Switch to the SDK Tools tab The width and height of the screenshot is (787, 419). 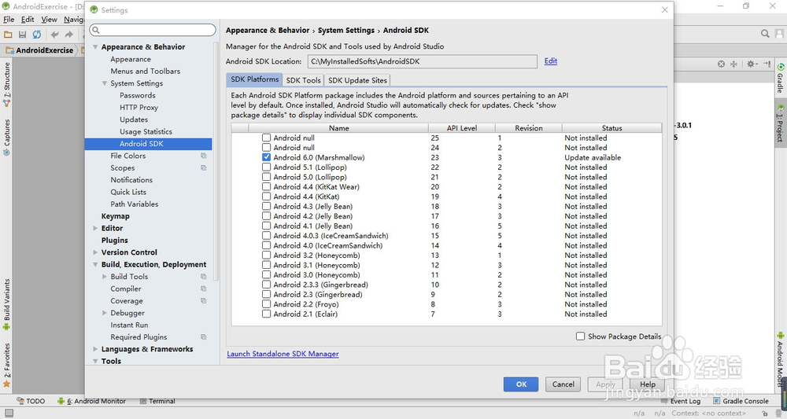303,80
